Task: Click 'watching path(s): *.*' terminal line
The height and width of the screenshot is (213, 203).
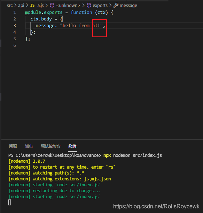Action: point(46,173)
